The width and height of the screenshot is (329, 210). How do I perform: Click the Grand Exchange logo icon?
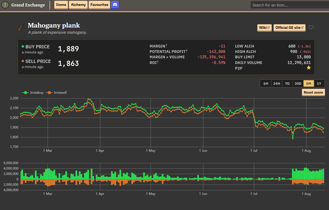coord(5,5)
